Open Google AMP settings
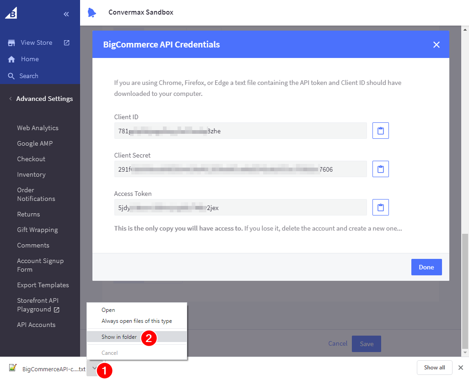The image size is (469, 379). click(x=35, y=143)
